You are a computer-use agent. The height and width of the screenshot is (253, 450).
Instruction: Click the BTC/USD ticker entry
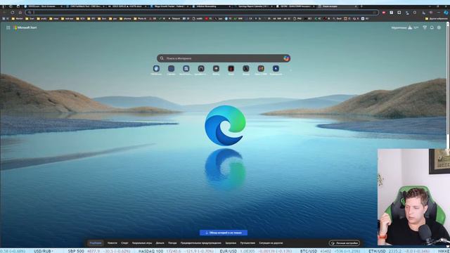330,251
